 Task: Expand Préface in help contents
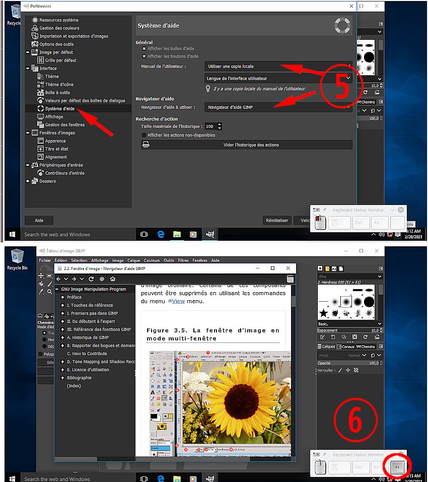coord(62,297)
